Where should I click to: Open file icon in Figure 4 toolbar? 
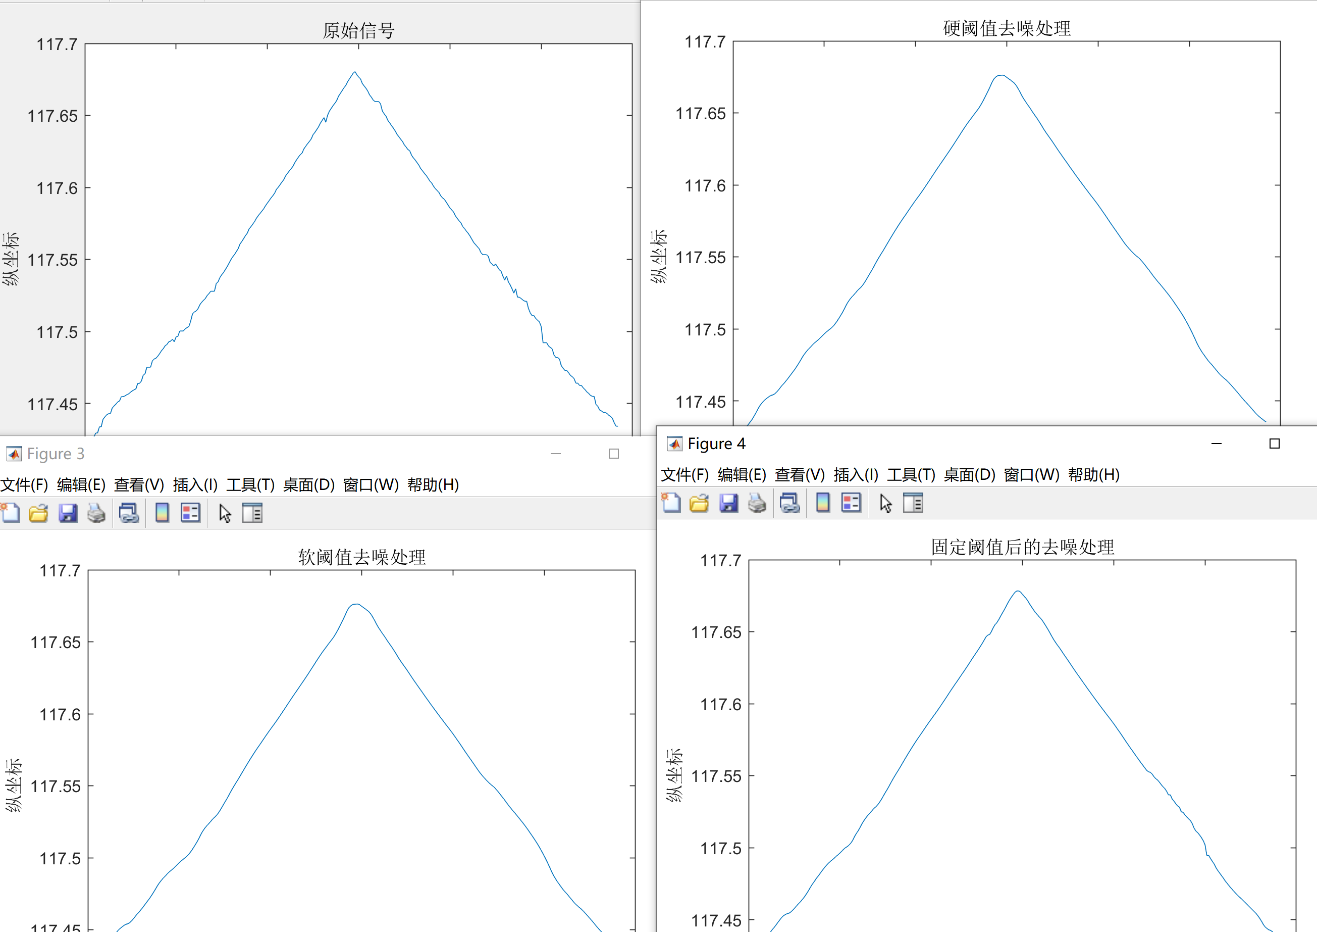(699, 503)
